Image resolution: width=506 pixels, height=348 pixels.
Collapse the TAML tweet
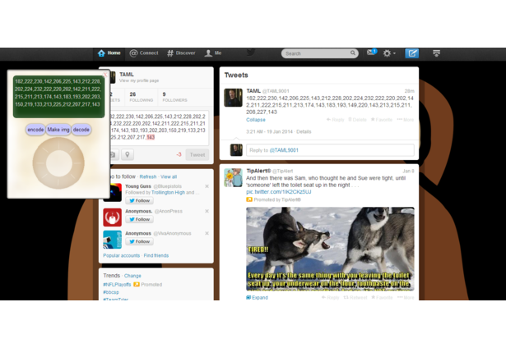click(x=256, y=120)
